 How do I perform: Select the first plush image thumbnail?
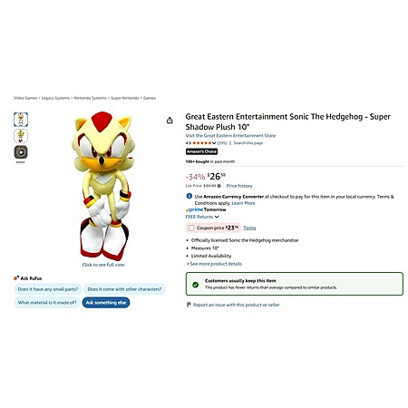pos(21,120)
